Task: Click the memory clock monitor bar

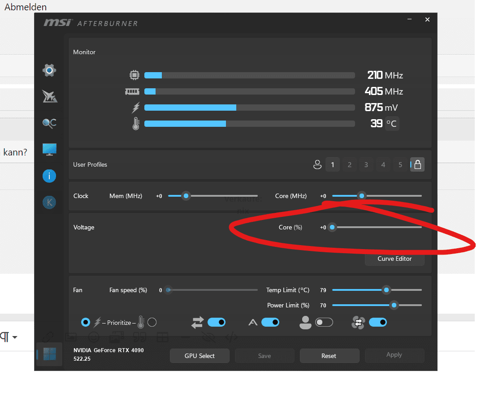Action: (249, 91)
